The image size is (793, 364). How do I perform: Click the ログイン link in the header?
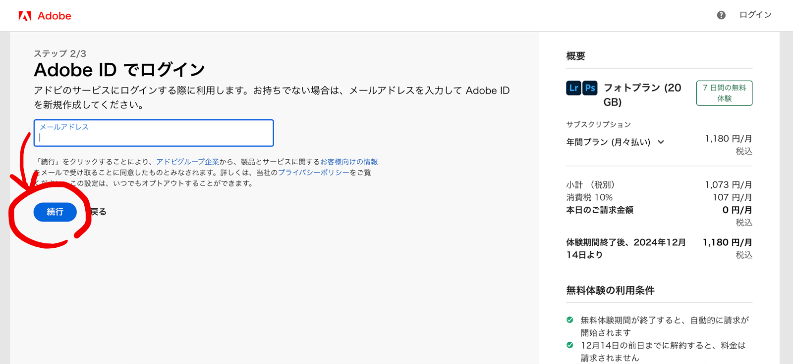click(x=755, y=15)
